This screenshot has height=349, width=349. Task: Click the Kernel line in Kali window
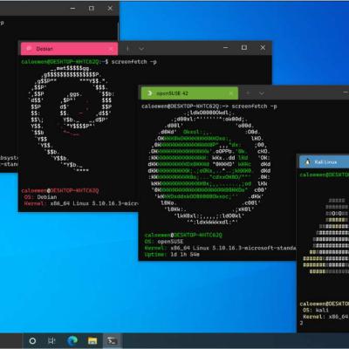coord(325,317)
